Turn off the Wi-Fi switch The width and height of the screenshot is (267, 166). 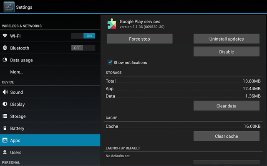pos(83,36)
